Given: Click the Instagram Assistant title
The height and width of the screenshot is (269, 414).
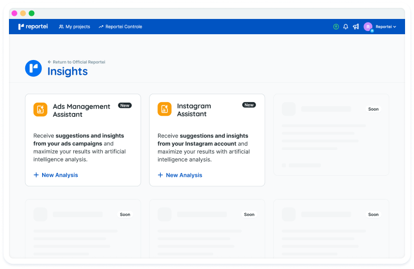Looking at the screenshot, I should 194,110.
